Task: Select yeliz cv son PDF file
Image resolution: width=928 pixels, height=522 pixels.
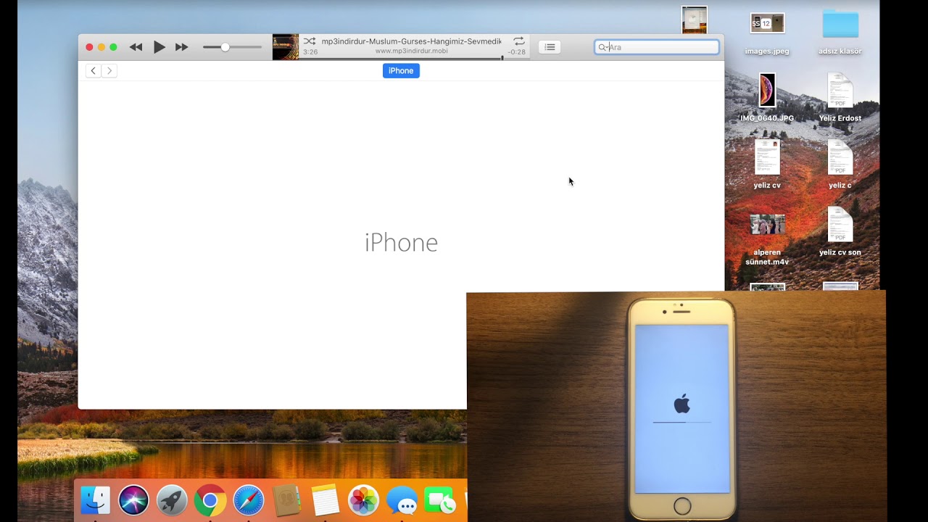Action: 840,225
